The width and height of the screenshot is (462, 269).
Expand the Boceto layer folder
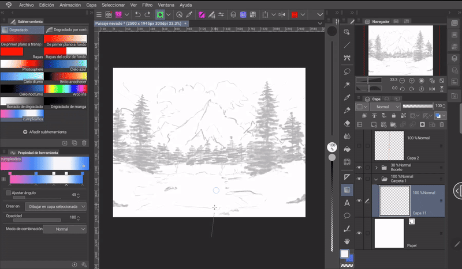tap(377, 168)
